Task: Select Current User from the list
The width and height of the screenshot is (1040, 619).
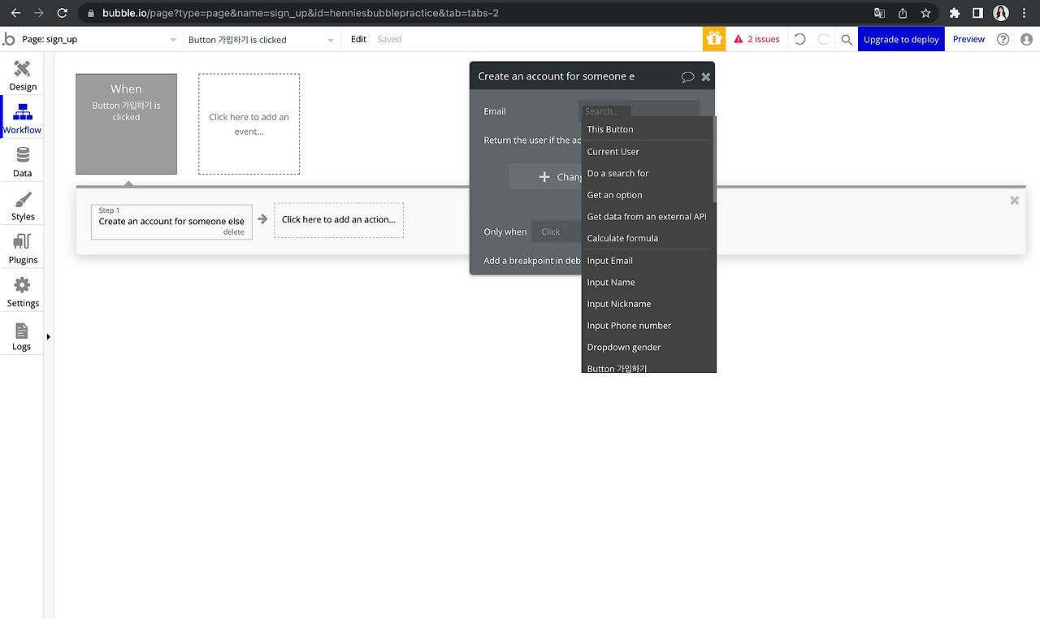Action: [648, 152]
